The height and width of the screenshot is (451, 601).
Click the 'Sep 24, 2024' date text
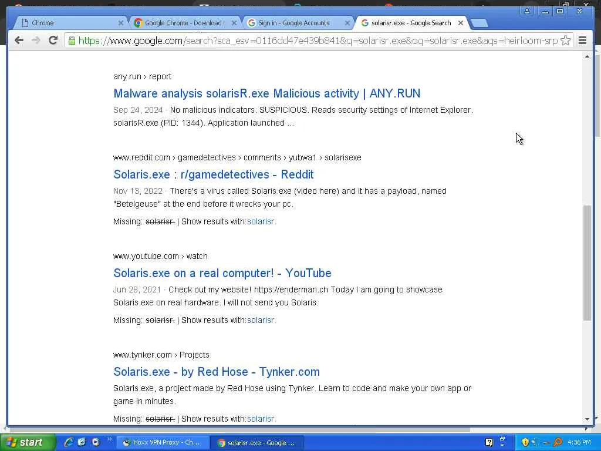(138, 110)
